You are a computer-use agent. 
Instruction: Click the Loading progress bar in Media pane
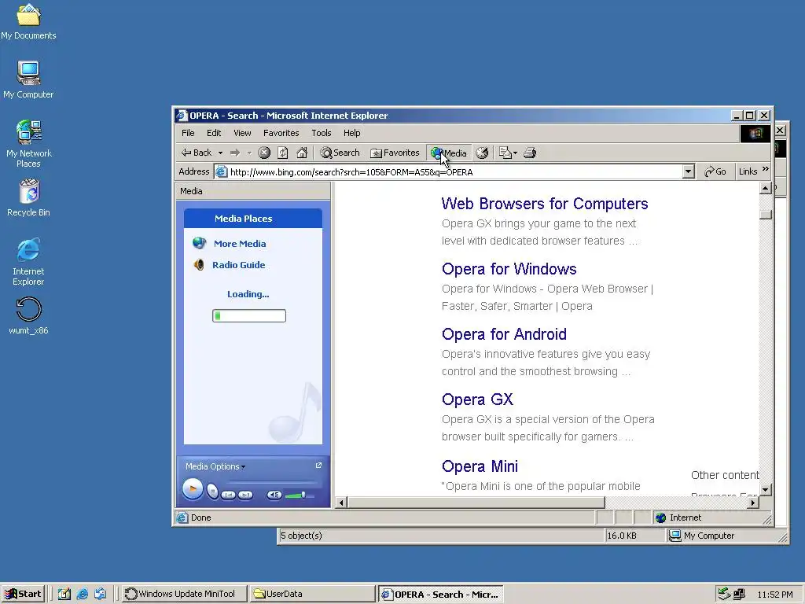coord(249,316)
